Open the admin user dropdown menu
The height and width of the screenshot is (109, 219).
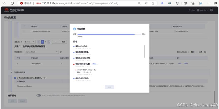(203, 10)
